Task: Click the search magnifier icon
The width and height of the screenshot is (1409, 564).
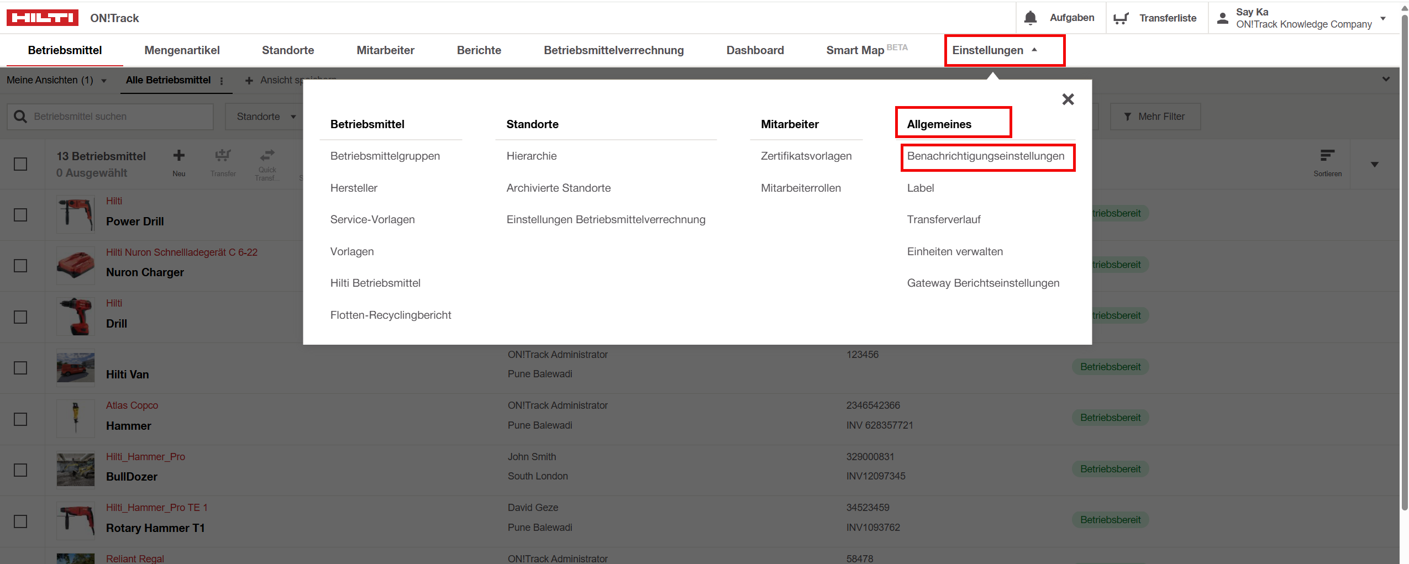Action: 20,117
